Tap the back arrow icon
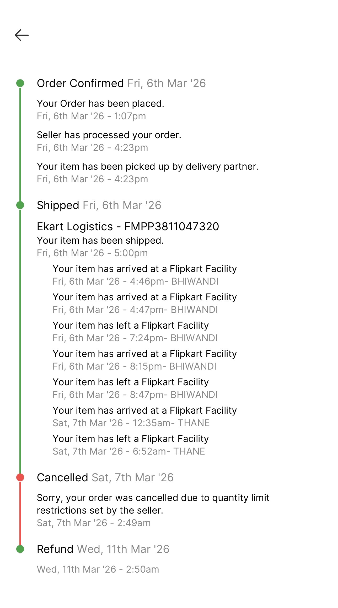Image resolution: width=338 pixels, height=608 pixels. pos(22,35)
